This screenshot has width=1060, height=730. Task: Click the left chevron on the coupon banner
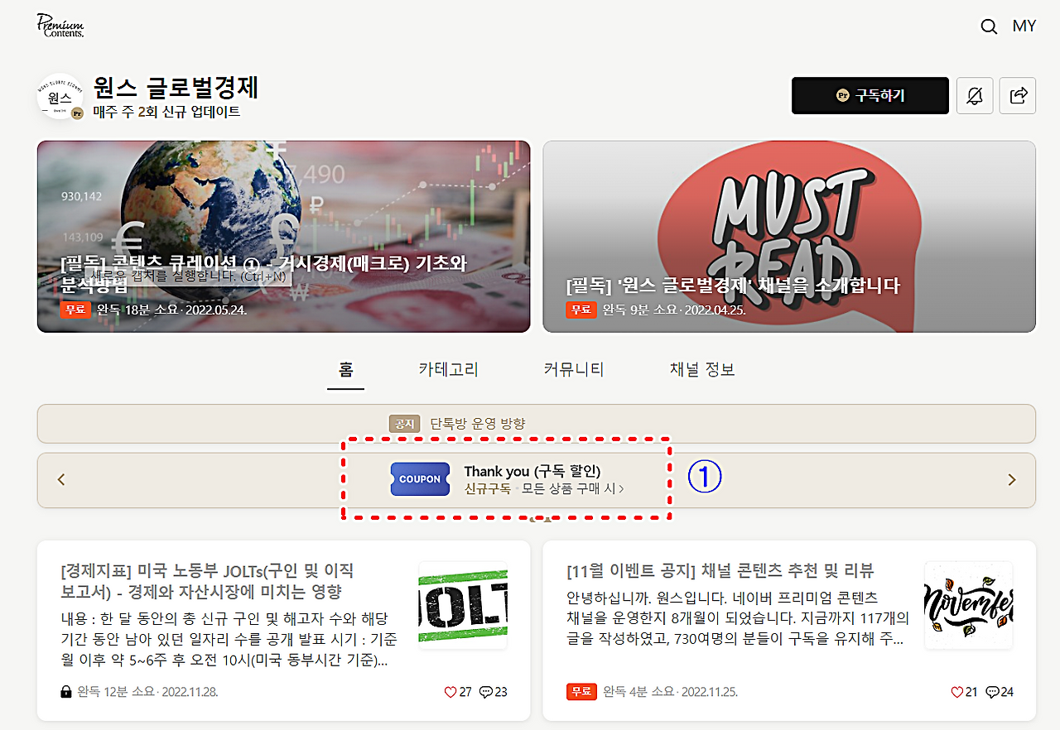[60, 478]
